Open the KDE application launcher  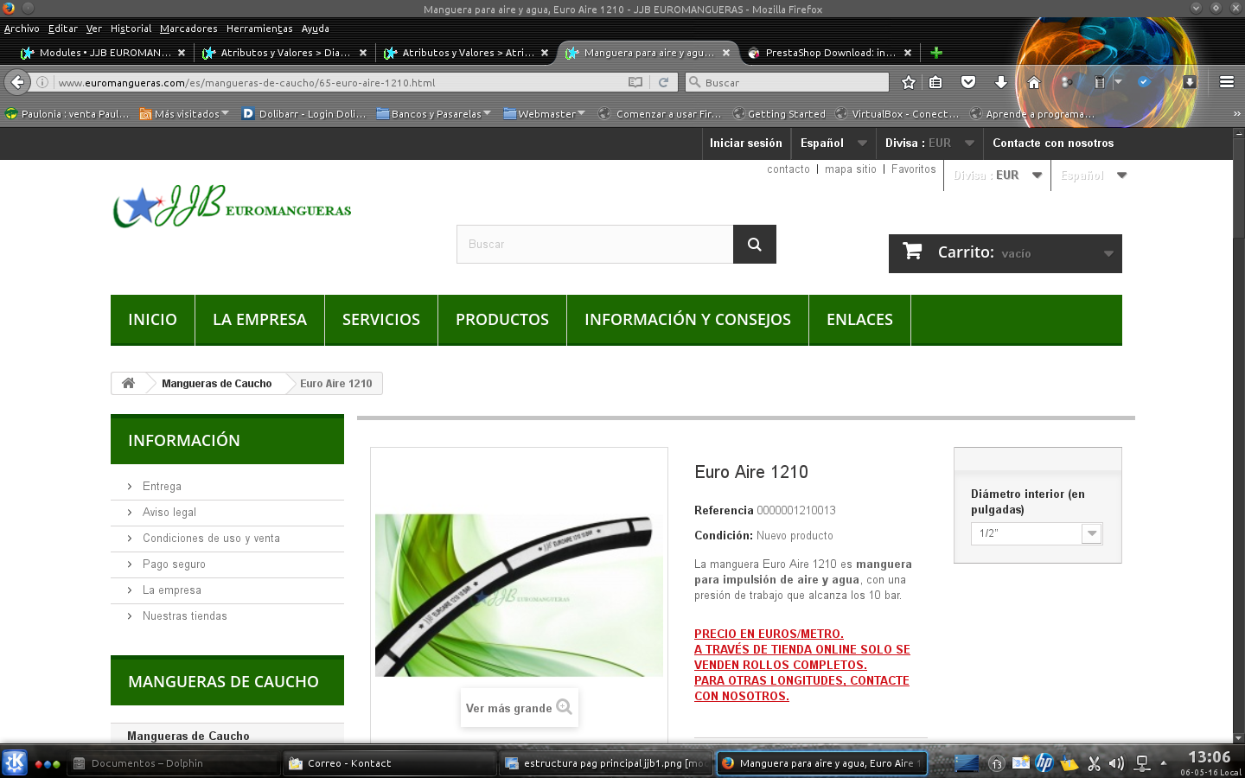pos(15,763)
